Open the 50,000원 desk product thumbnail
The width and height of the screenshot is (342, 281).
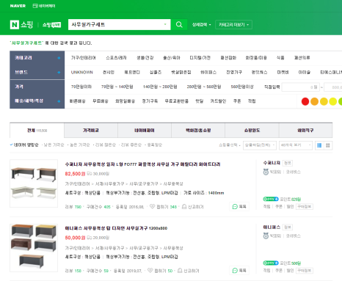click(x=34, y=248)
